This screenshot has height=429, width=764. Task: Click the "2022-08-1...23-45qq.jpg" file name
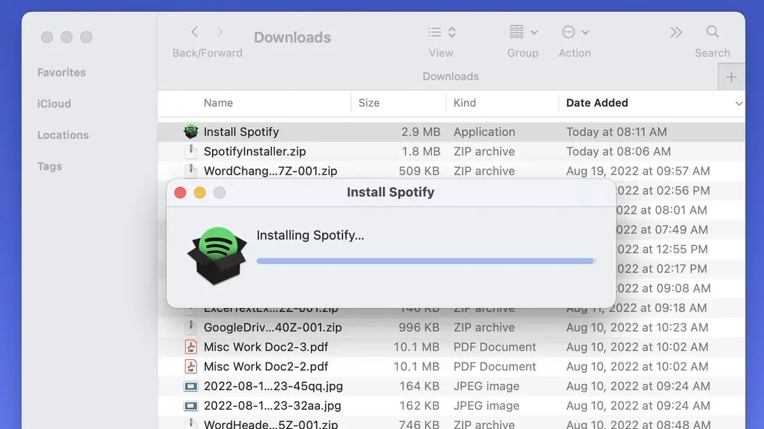272,386
